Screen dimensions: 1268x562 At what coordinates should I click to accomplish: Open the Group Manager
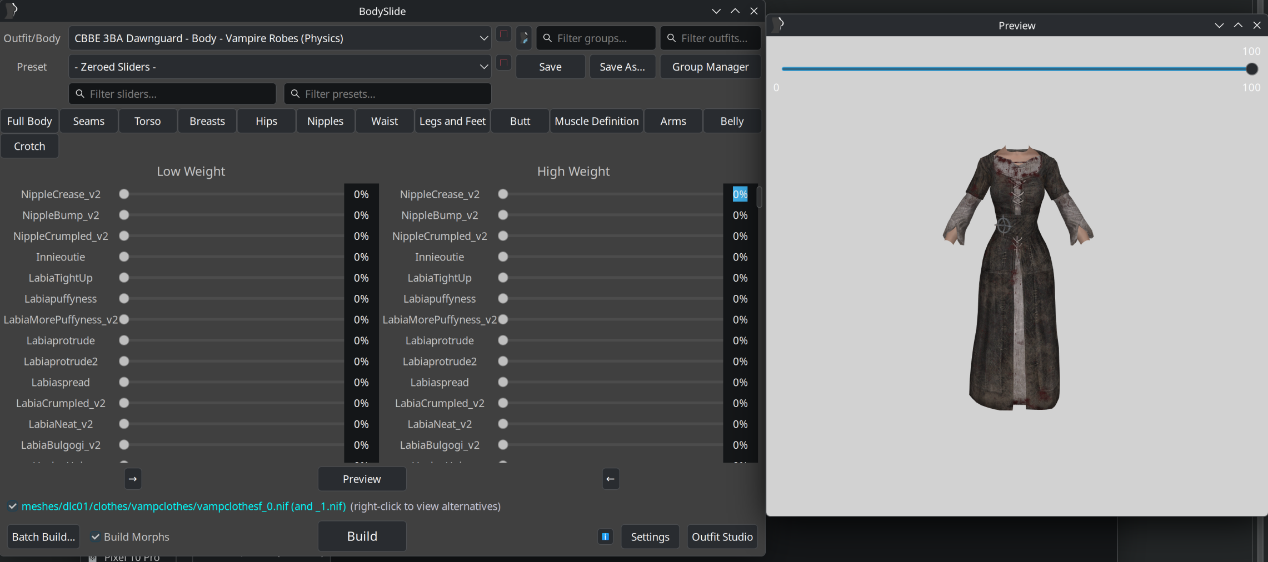tap(710, 67)
